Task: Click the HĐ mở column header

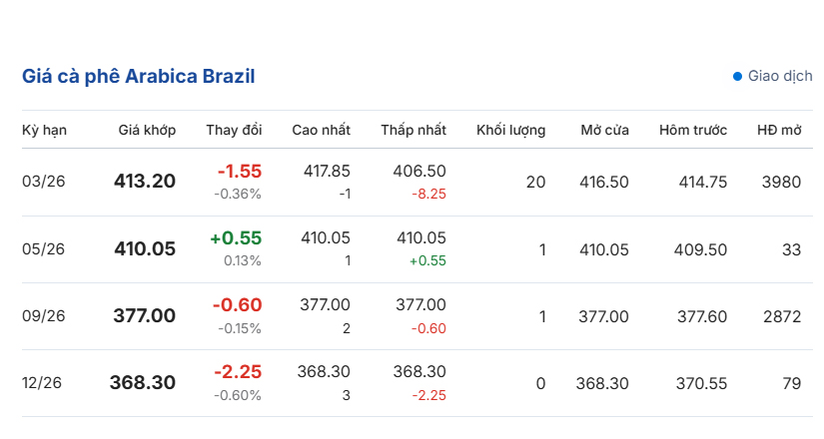Action: coord(779,131)
